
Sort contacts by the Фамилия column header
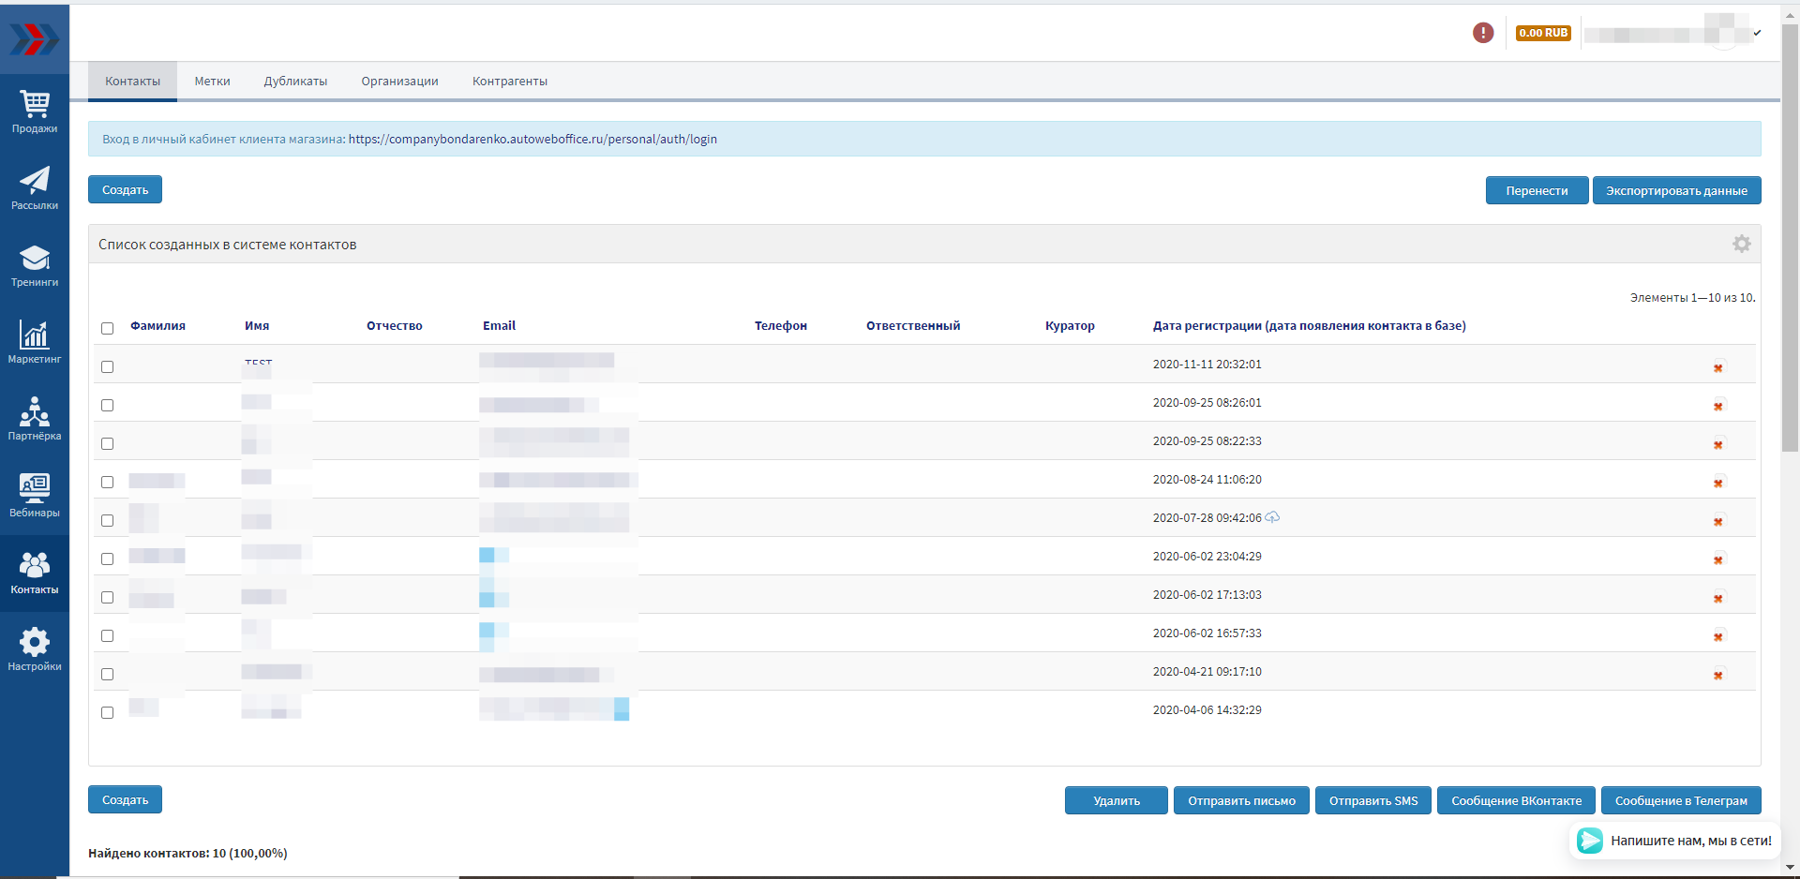[x=157, y=326]
